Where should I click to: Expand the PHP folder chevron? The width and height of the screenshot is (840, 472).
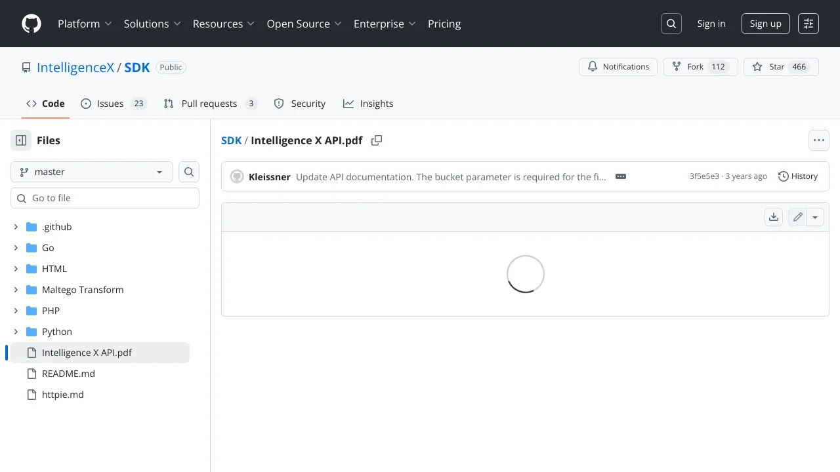[x=16, y=311]
